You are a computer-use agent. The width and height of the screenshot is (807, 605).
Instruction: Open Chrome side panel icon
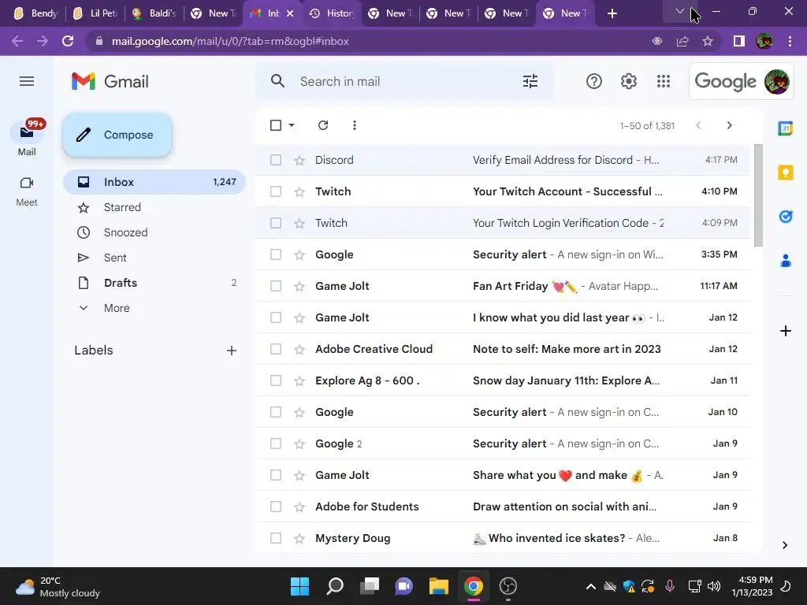tap(739, 41)
